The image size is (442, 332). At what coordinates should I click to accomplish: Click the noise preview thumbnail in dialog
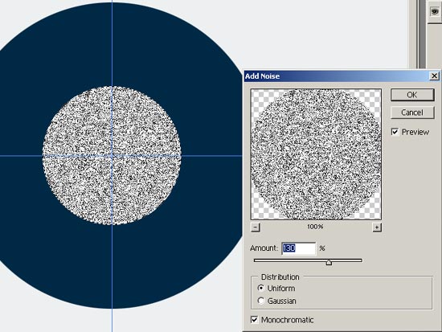point(316,154)
